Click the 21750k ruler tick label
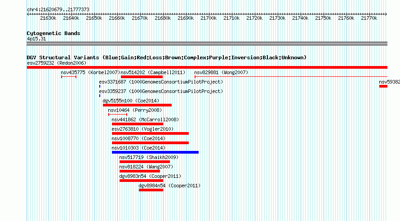Viewport: 400px width, 221px height. pyautogui.click(x=323, y=18)
